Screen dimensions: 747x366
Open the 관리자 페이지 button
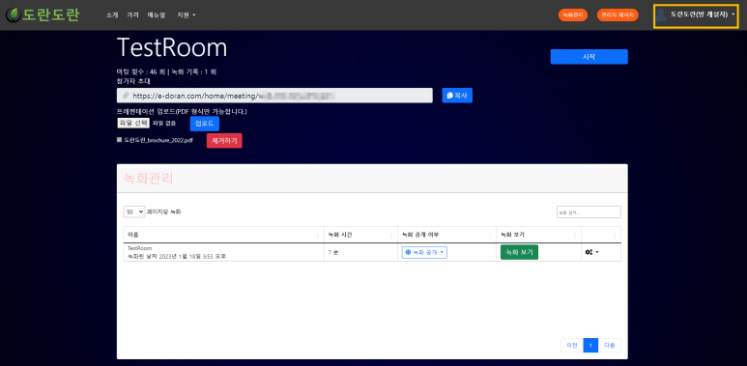click(x=618, y=15)
